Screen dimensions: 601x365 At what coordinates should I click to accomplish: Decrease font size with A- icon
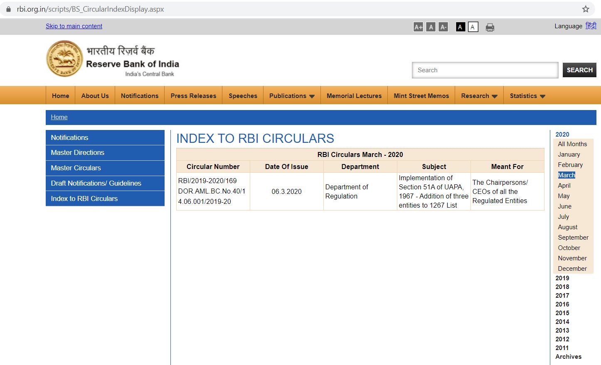pos(443,27)
